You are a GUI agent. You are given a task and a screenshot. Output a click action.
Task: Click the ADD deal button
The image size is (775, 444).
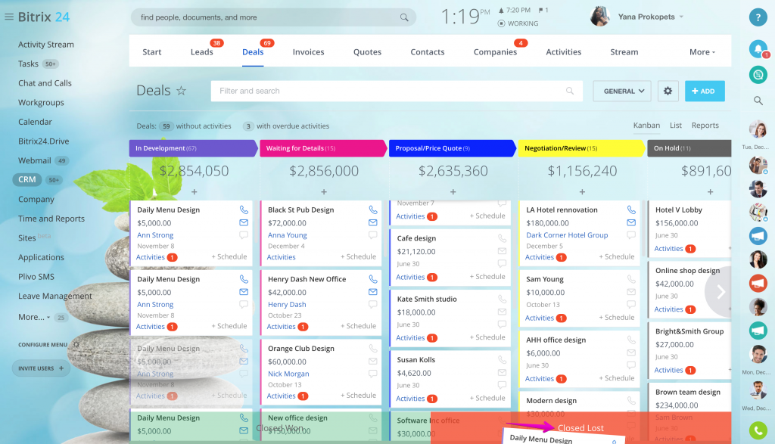[705, 91]
